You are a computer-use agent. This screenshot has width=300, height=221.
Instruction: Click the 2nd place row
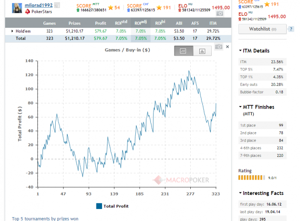262,133
